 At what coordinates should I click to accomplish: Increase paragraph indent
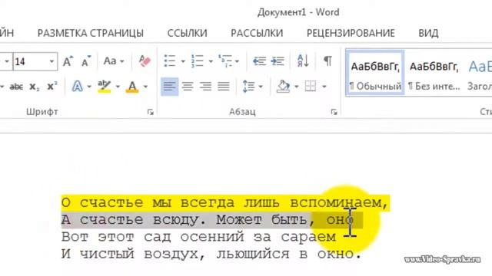click(278, 61)
